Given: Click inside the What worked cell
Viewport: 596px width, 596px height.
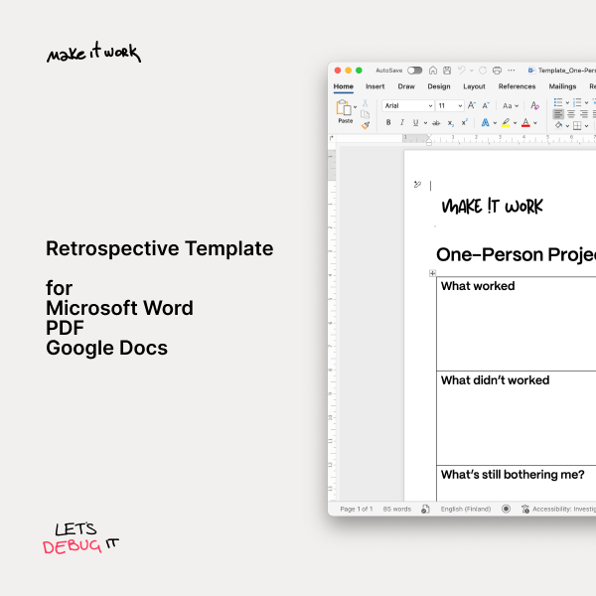Looking at the screenshot, I should 517,324.
